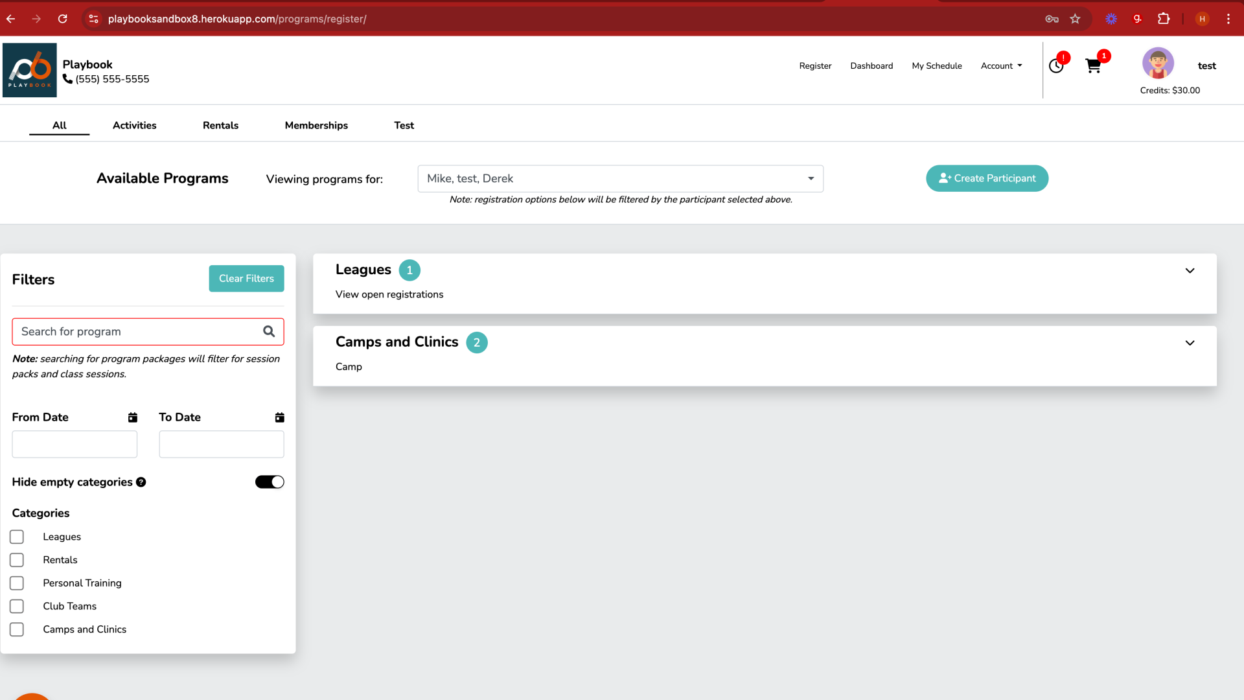Viewport: 1244px width, 700px height.
Task: Select the Memberships tab
Action: [316, 126]
